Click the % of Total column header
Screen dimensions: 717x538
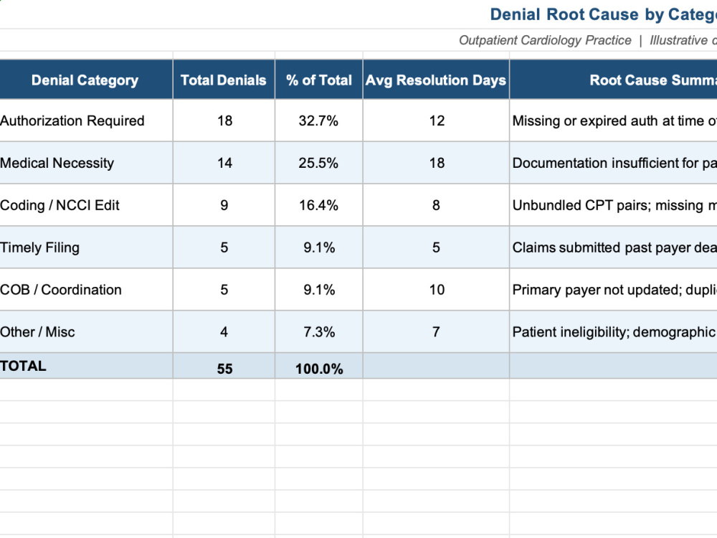point(319,80)
